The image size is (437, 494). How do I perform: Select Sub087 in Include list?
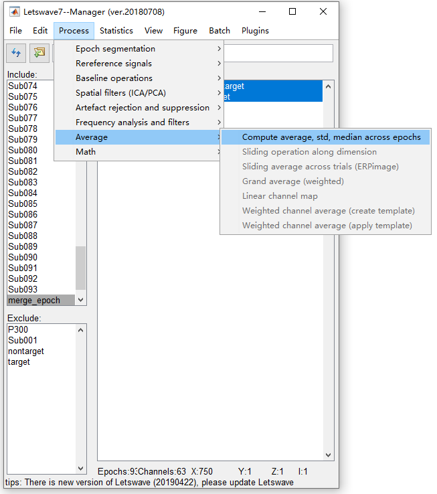point(41,226)
